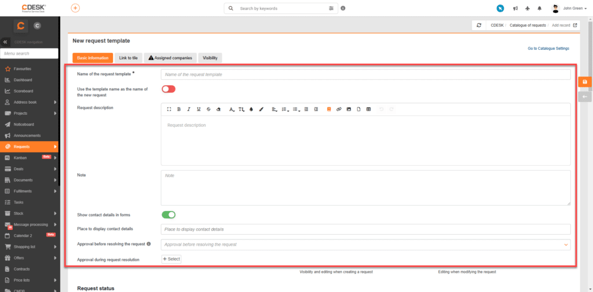Open Approval before resolving the request dropdown
Viewport: 593px width, 292px height.
coord(366,244)
